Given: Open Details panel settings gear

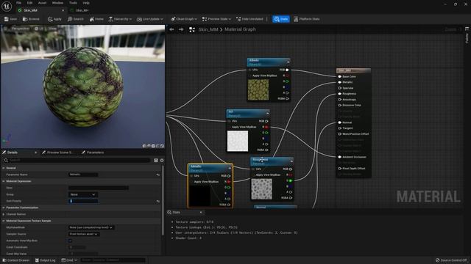Looking at the screenshot, I should [162, 160].
